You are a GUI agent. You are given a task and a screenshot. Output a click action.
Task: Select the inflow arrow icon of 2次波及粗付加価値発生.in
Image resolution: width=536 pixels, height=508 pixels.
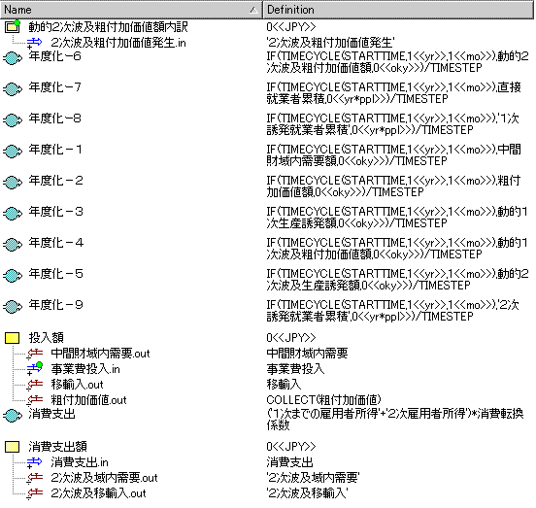pyautogui.click(x=34, y=43)
